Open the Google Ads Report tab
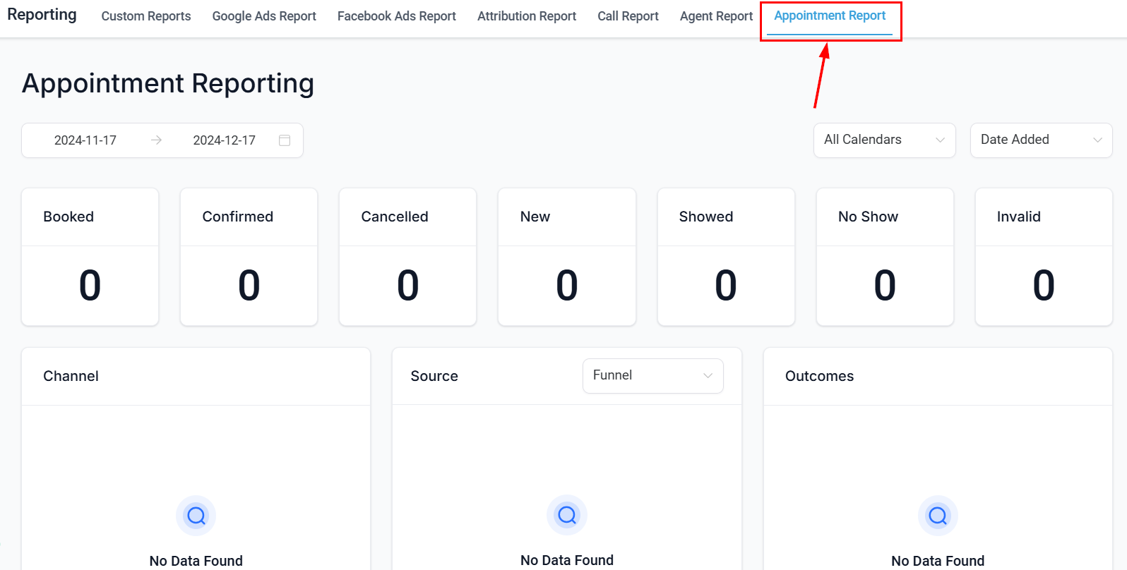 point(264,16)
